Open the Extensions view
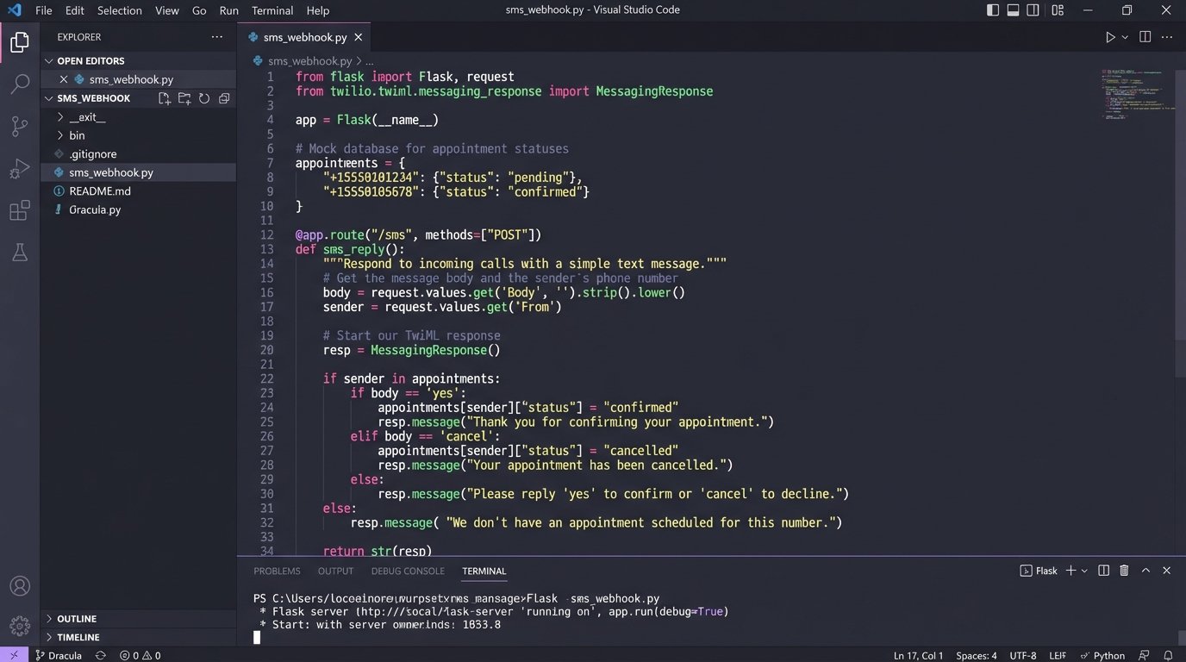This screenshot has width=1186, height=662. (19, 210)
